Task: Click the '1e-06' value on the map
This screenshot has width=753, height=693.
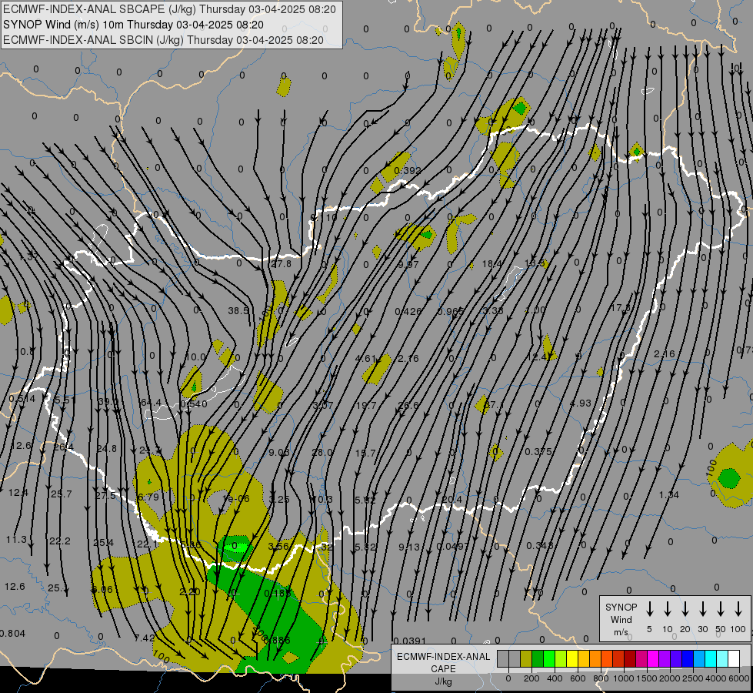Action: 236,499
